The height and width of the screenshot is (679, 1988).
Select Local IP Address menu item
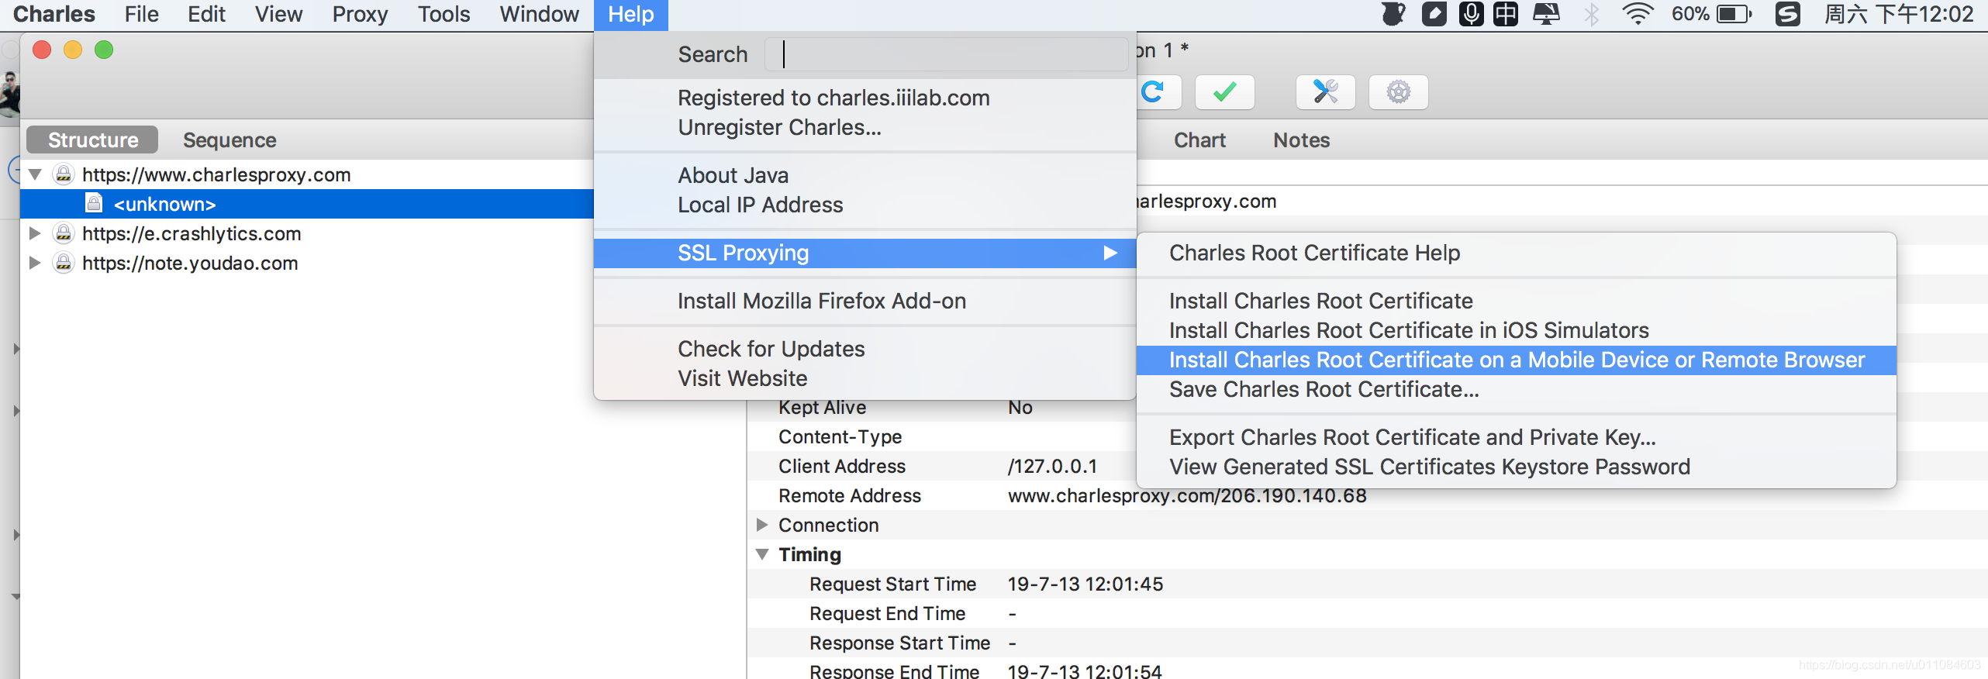pyautogui.click(x=865, y=205)
